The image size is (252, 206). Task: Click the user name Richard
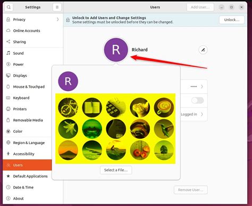(140, 50)
